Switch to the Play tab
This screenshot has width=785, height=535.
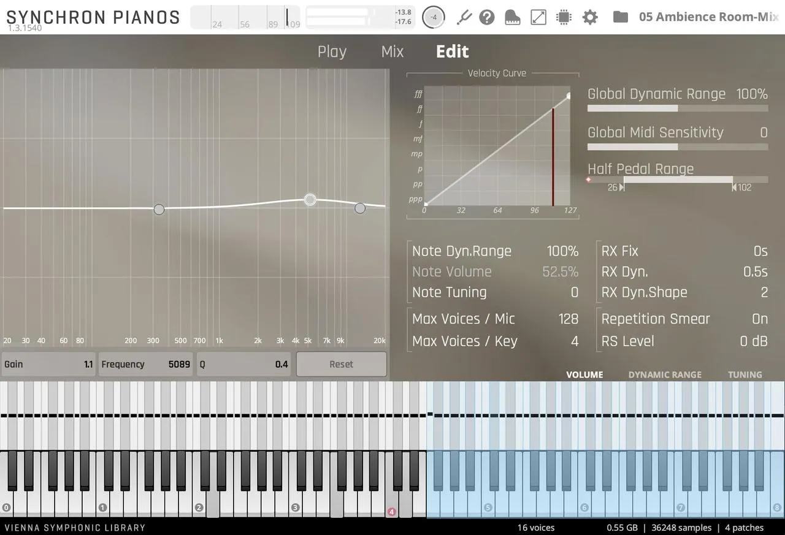[x=332, y=51]
